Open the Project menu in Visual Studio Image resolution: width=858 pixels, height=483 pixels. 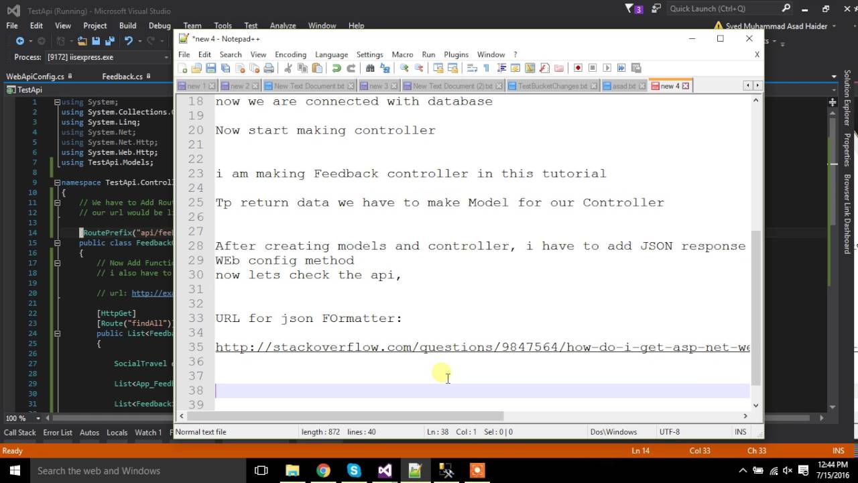[x=95, y=25]
